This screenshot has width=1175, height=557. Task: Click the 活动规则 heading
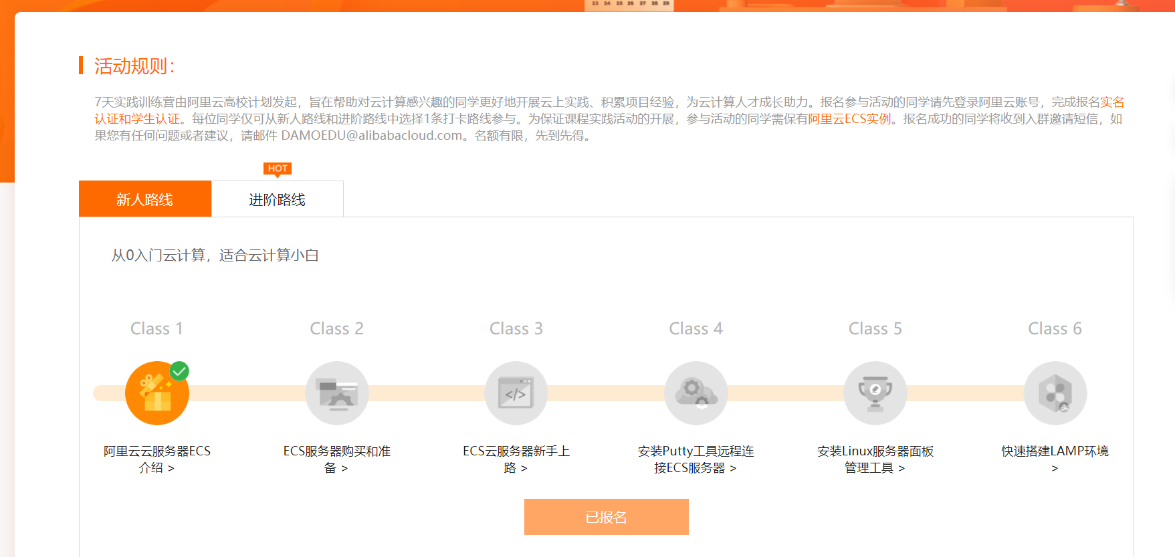click(134, 66)
